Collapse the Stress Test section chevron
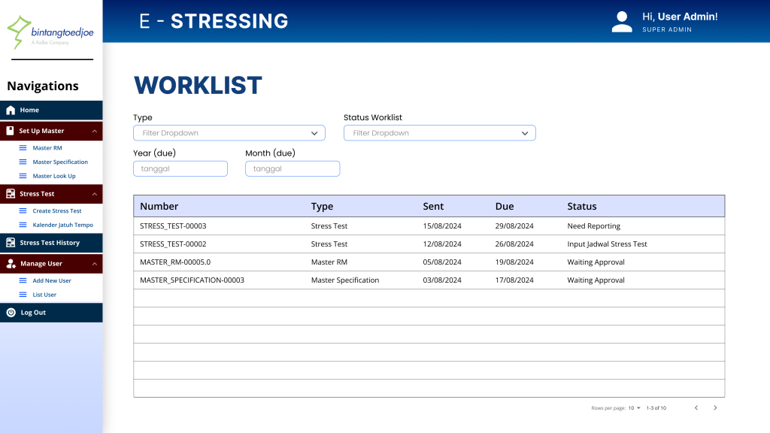The height and width of the screenshot is (433, 770). click(94, 194)
